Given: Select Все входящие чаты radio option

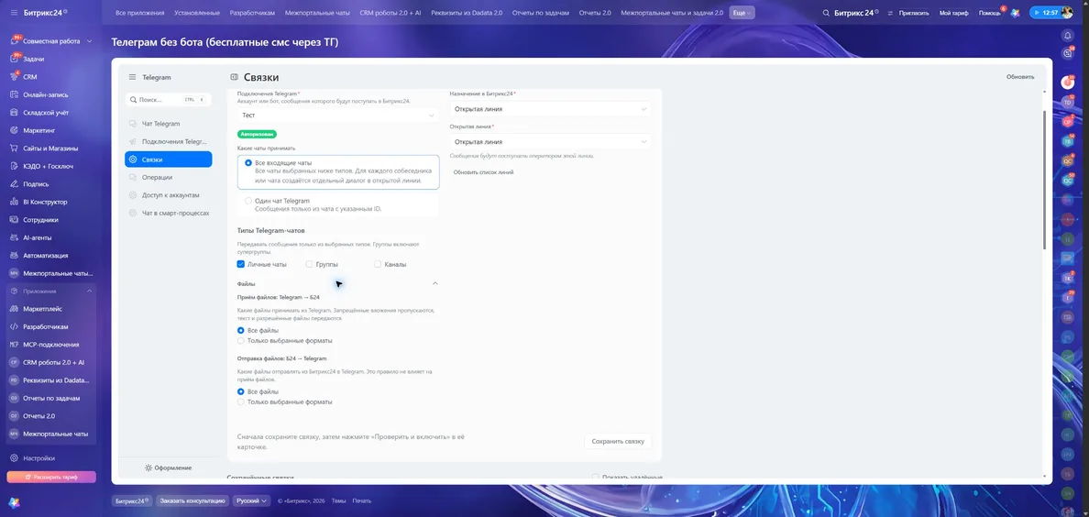Looking at the screenshot, I should [248, 162].
